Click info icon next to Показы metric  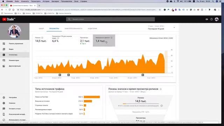tap(42, 38)
